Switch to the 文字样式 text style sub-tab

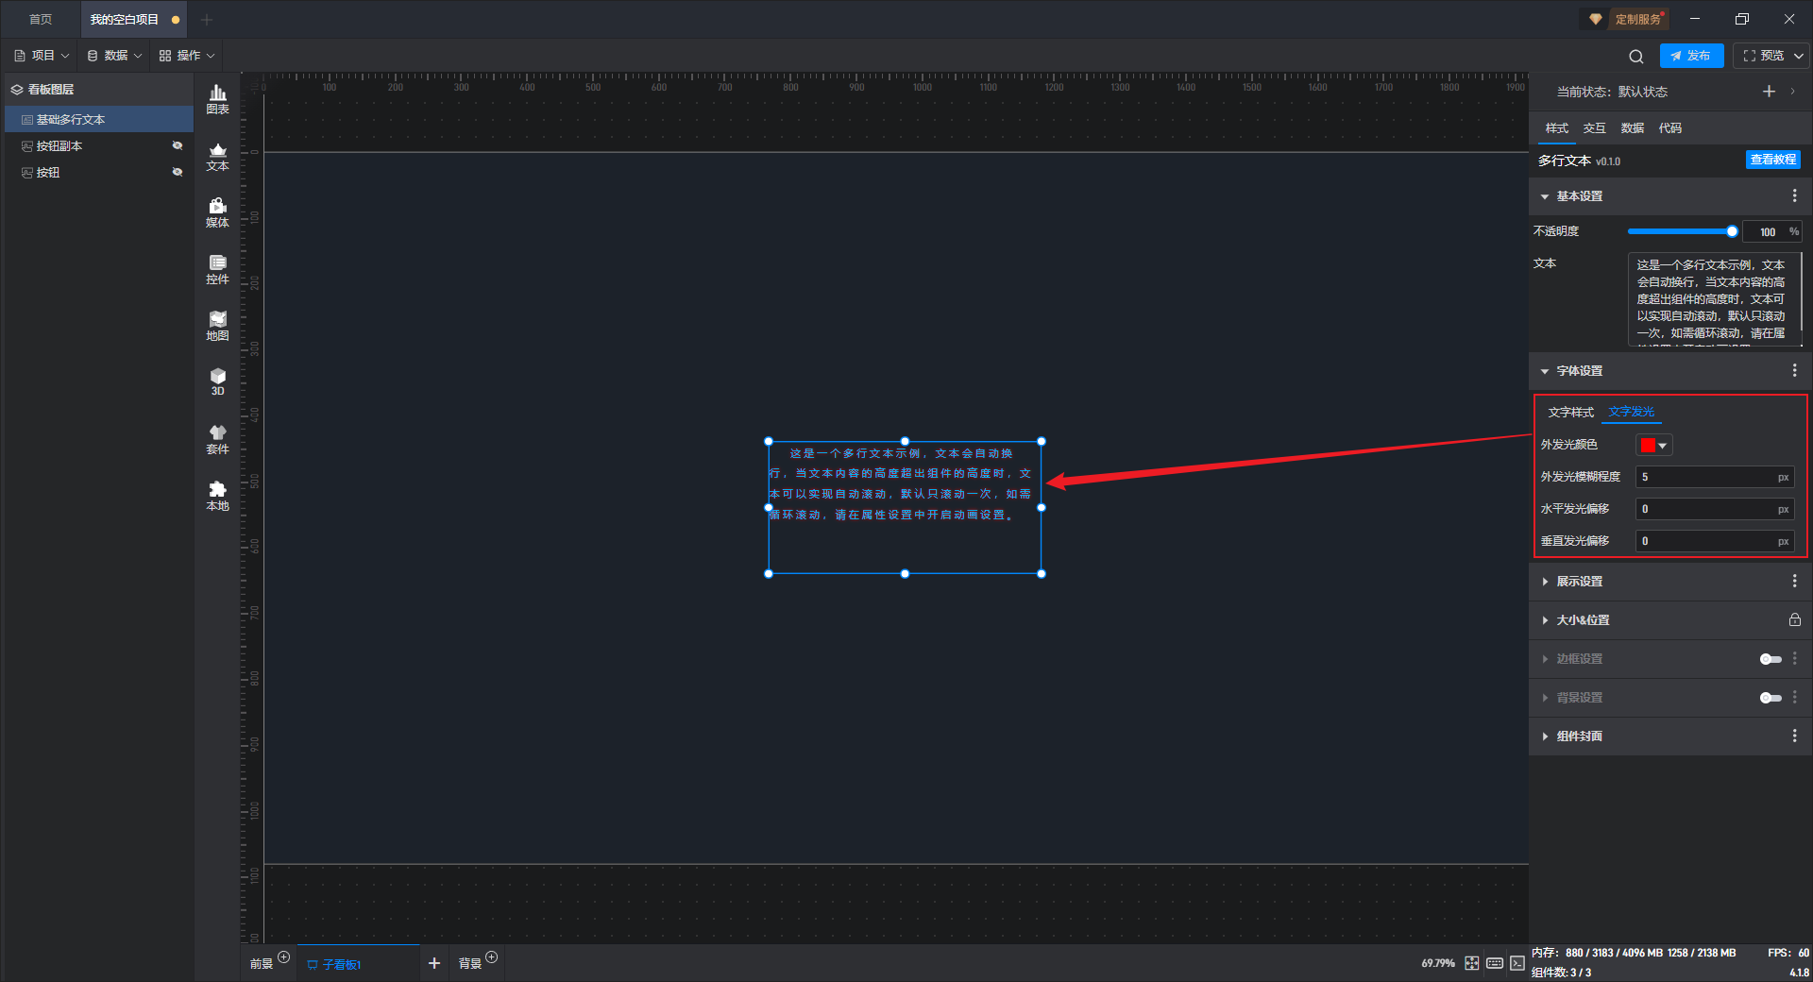(x=1570, y=413)
